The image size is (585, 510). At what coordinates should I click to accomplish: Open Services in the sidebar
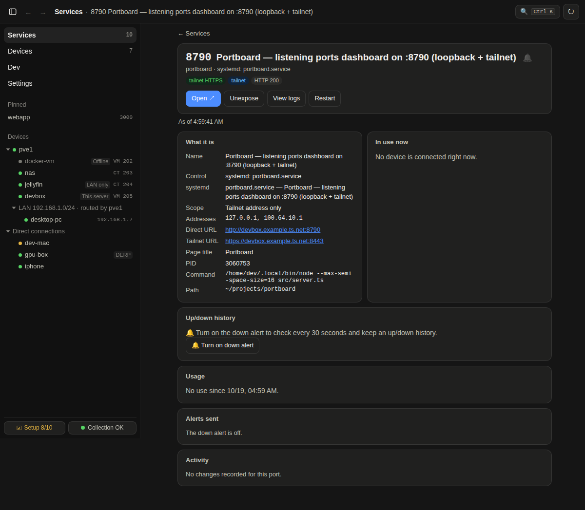point(70,35)
